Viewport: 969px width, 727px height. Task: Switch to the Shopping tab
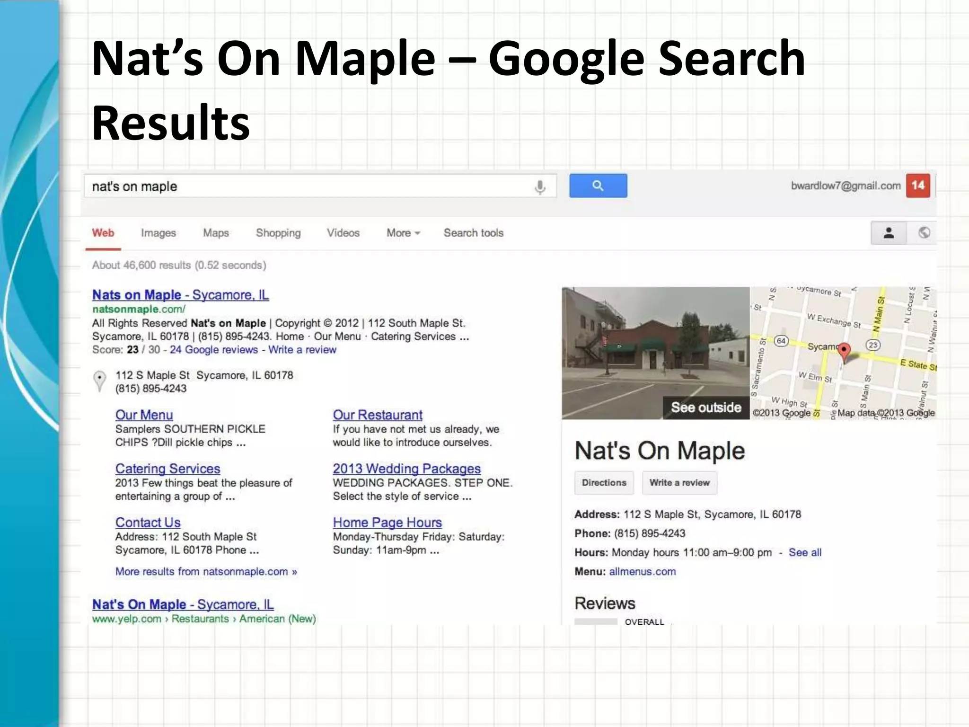(278, 233)
